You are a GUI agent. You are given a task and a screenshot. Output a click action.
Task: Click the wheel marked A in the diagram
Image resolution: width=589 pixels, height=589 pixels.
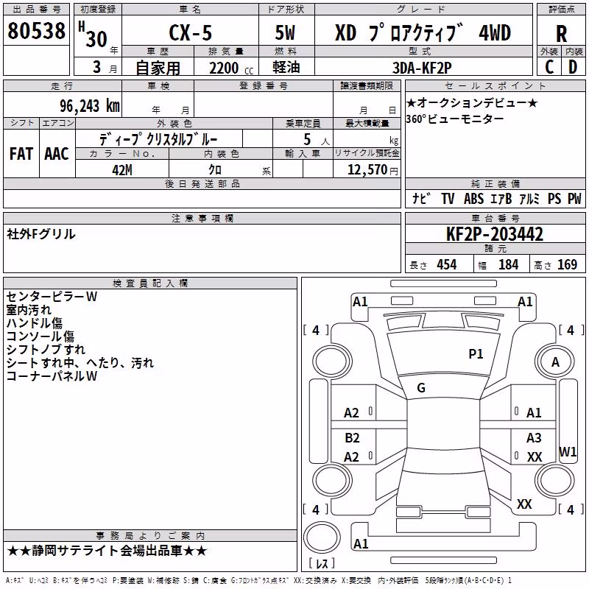(x=555, y=362)
